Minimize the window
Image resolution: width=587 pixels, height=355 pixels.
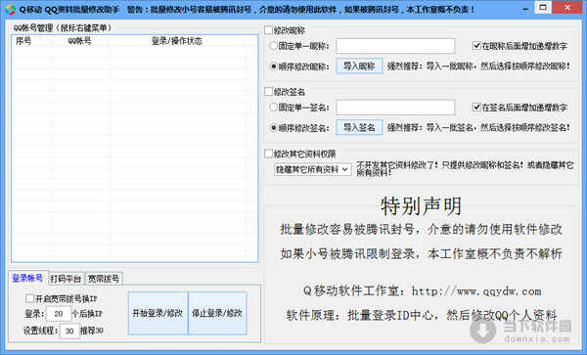(525, 8)
